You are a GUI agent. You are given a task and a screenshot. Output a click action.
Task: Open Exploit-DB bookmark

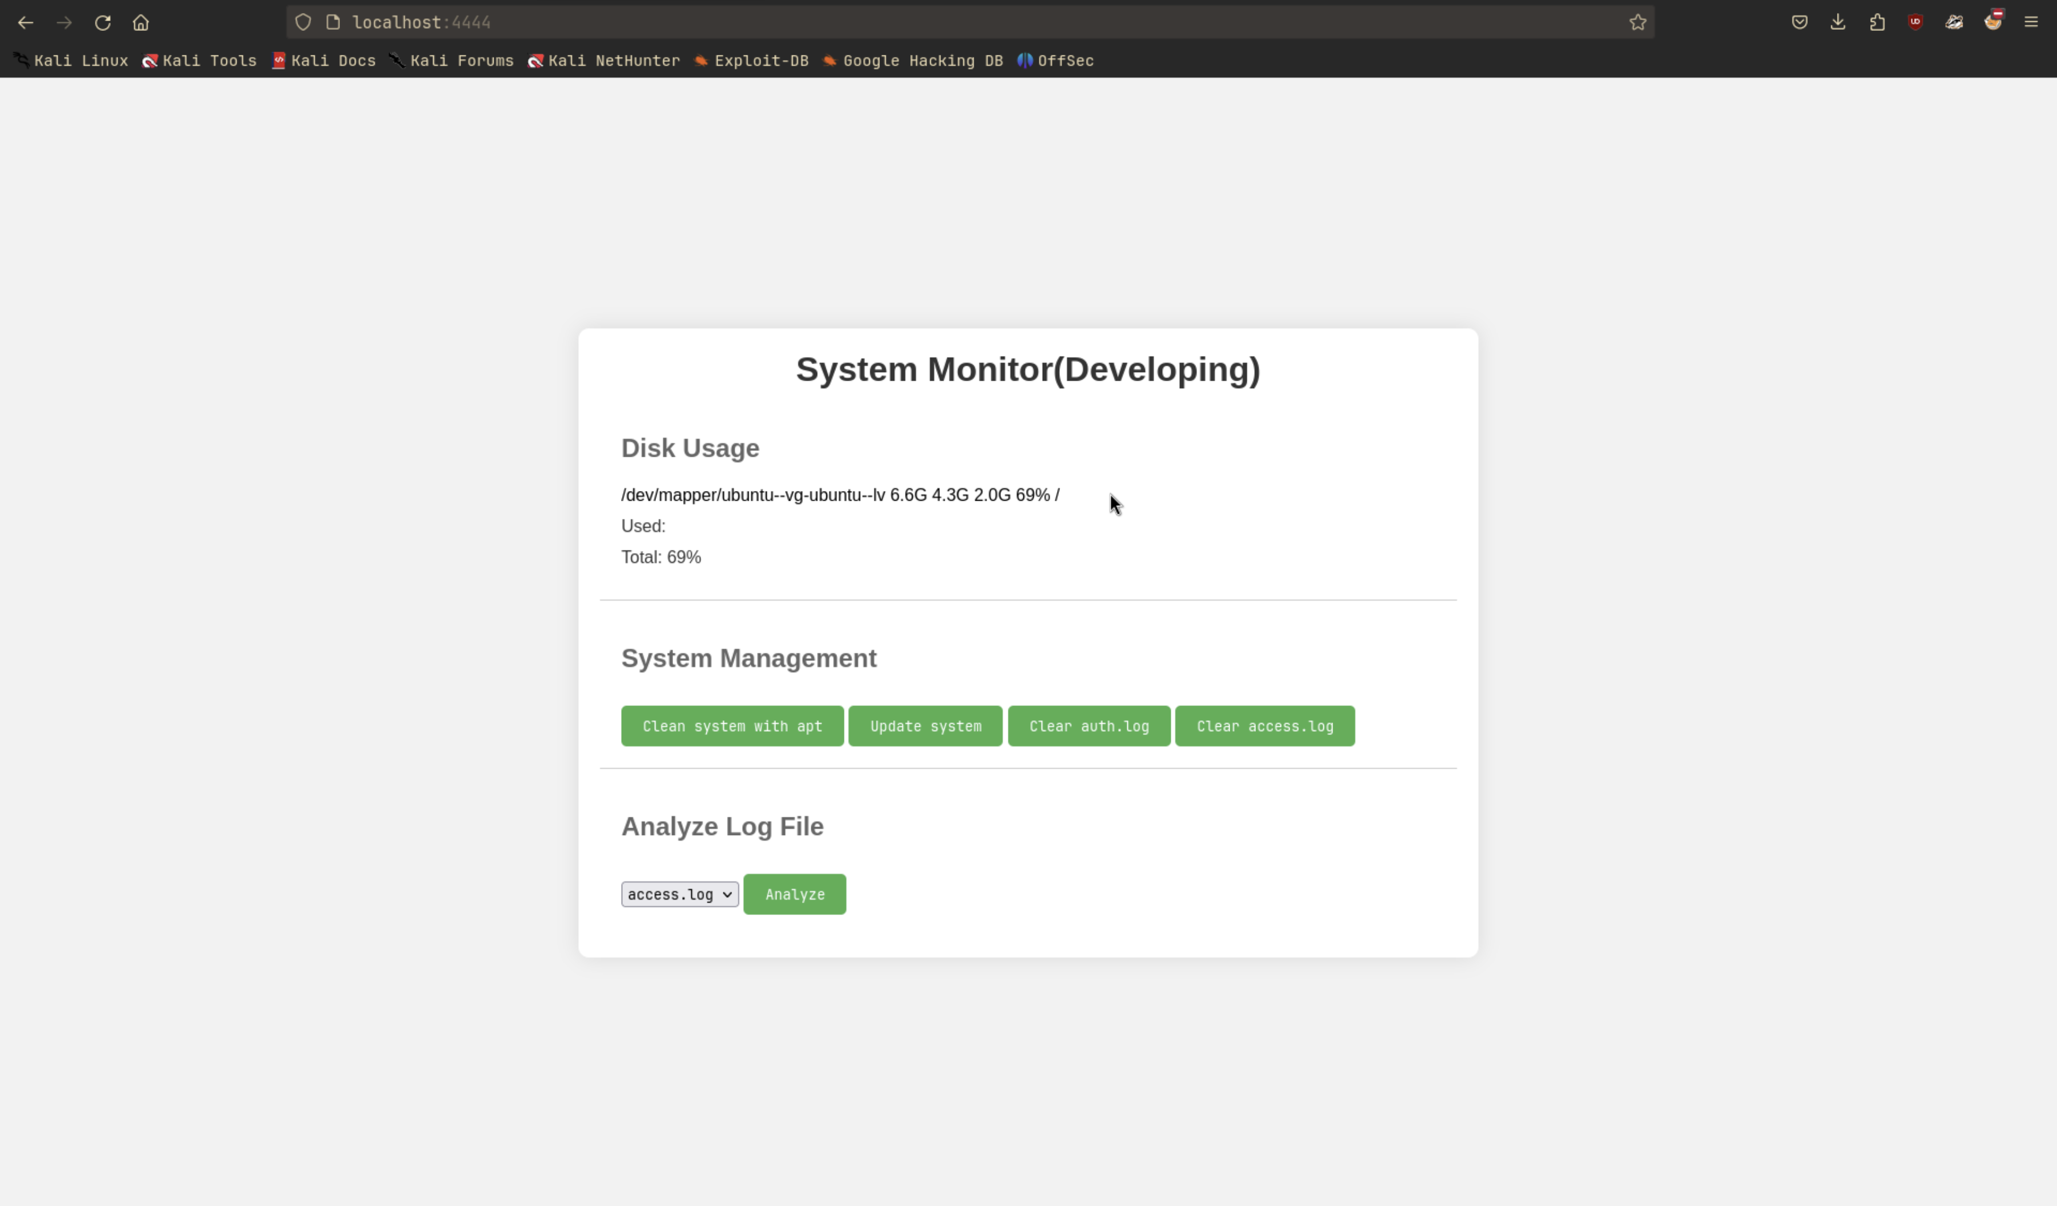pos(751,61)
